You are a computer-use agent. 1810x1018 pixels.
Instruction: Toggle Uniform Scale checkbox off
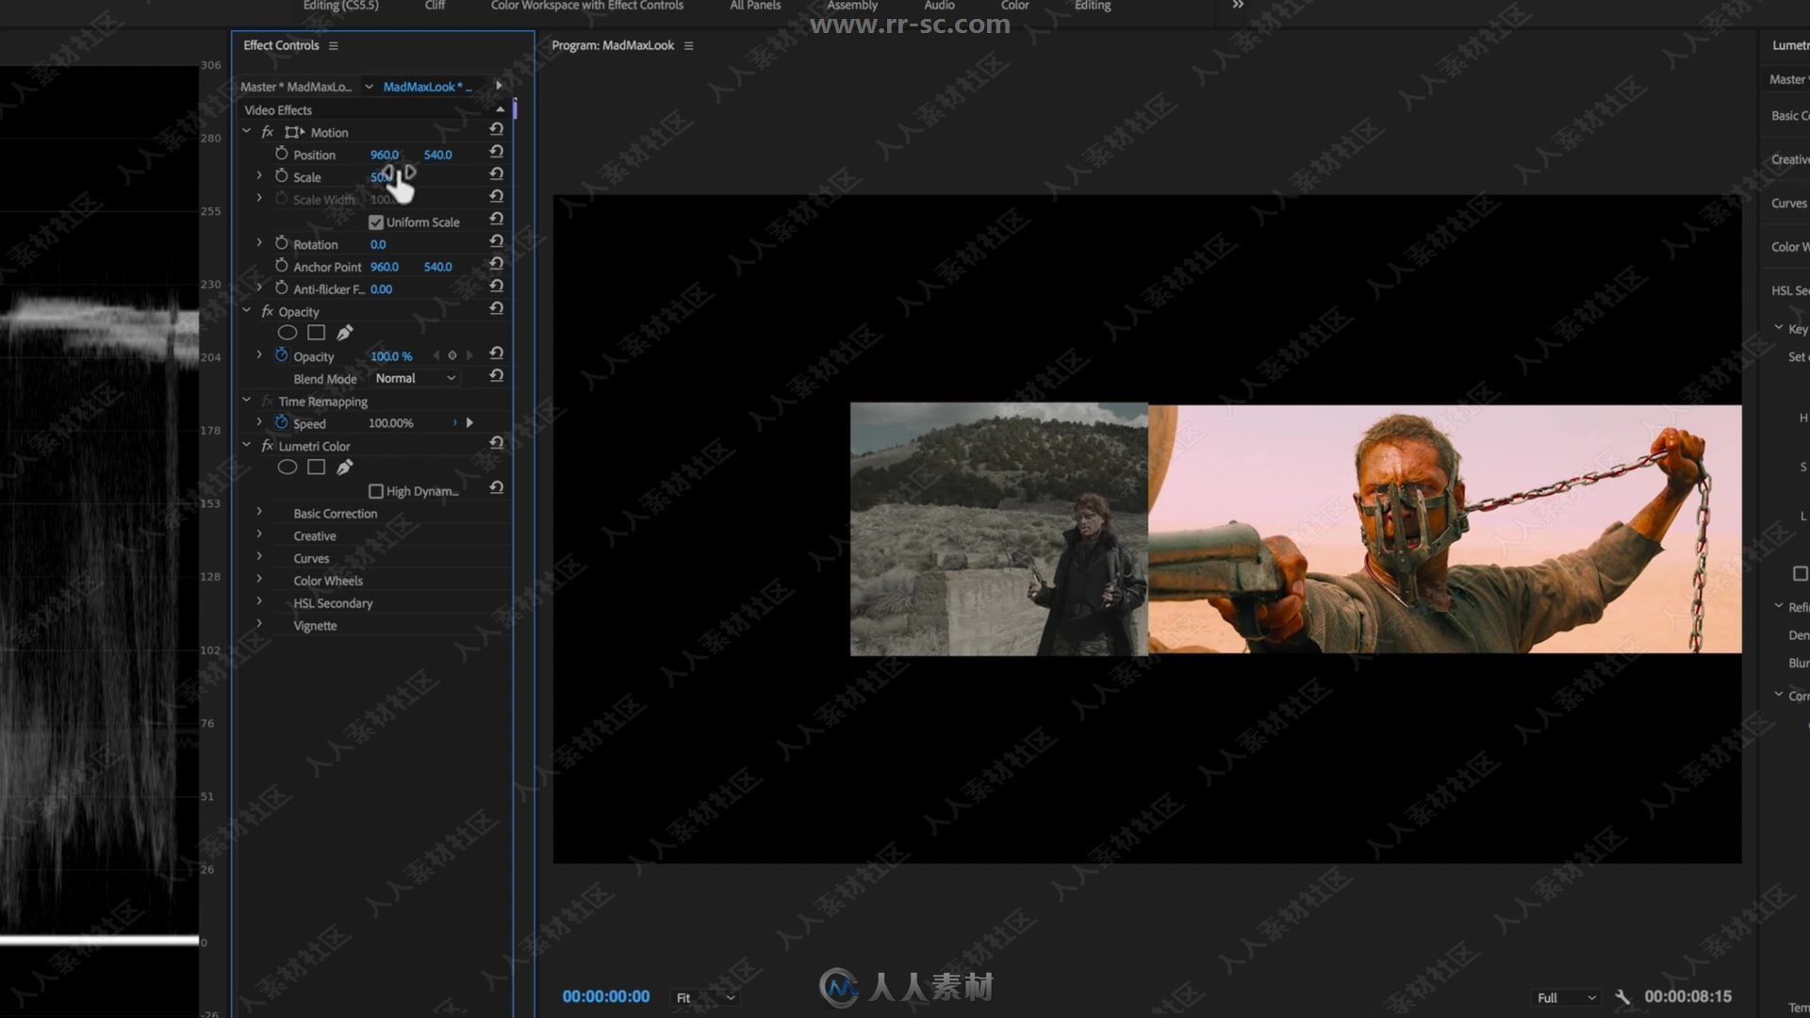(375, 222)
